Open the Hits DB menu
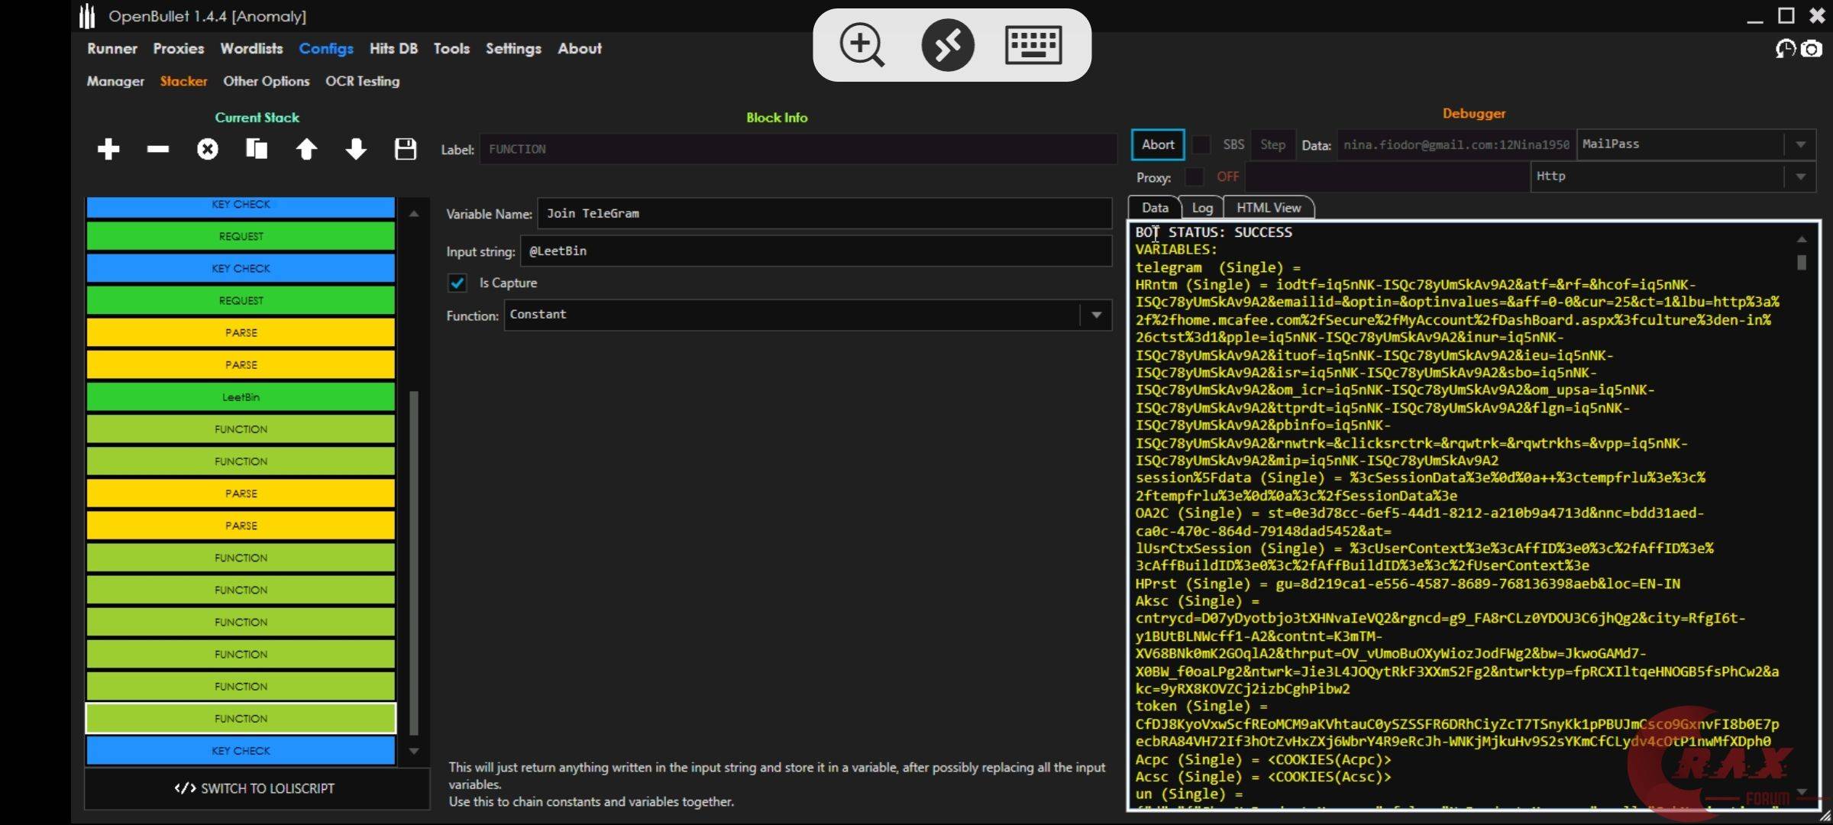Image resolution: width=1833 pixels, height=825 pixels. 393,49
